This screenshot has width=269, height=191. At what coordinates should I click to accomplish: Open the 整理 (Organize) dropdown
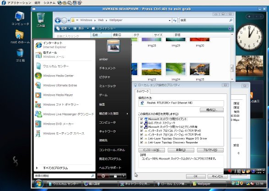(63, 28)
